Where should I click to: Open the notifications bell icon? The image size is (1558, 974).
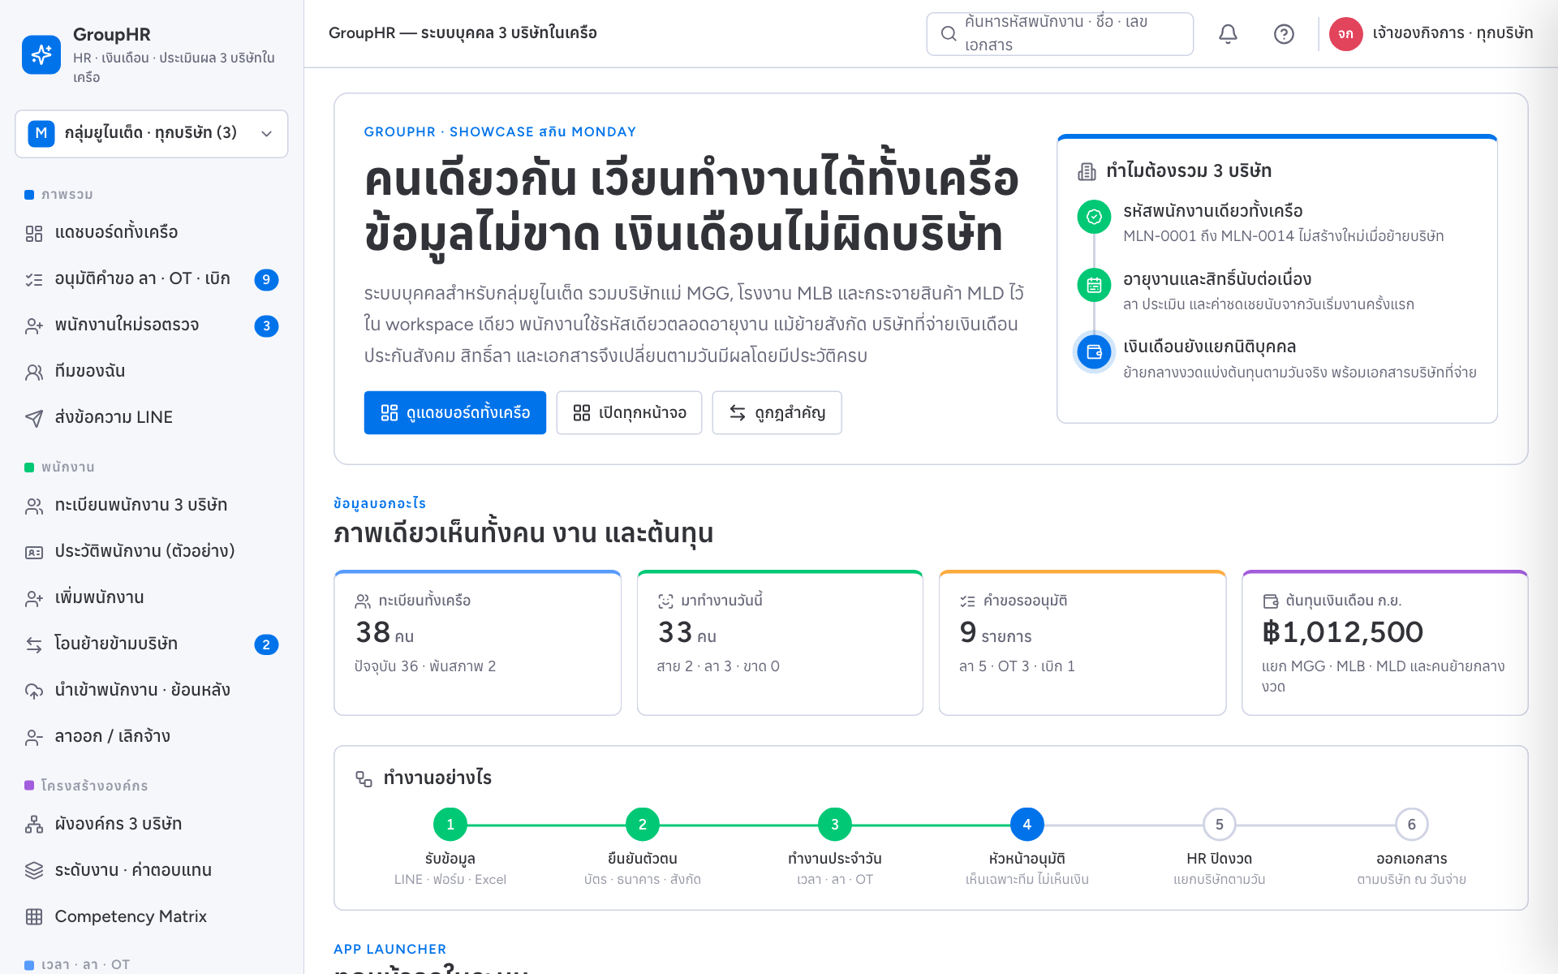tap(1228, 33)
